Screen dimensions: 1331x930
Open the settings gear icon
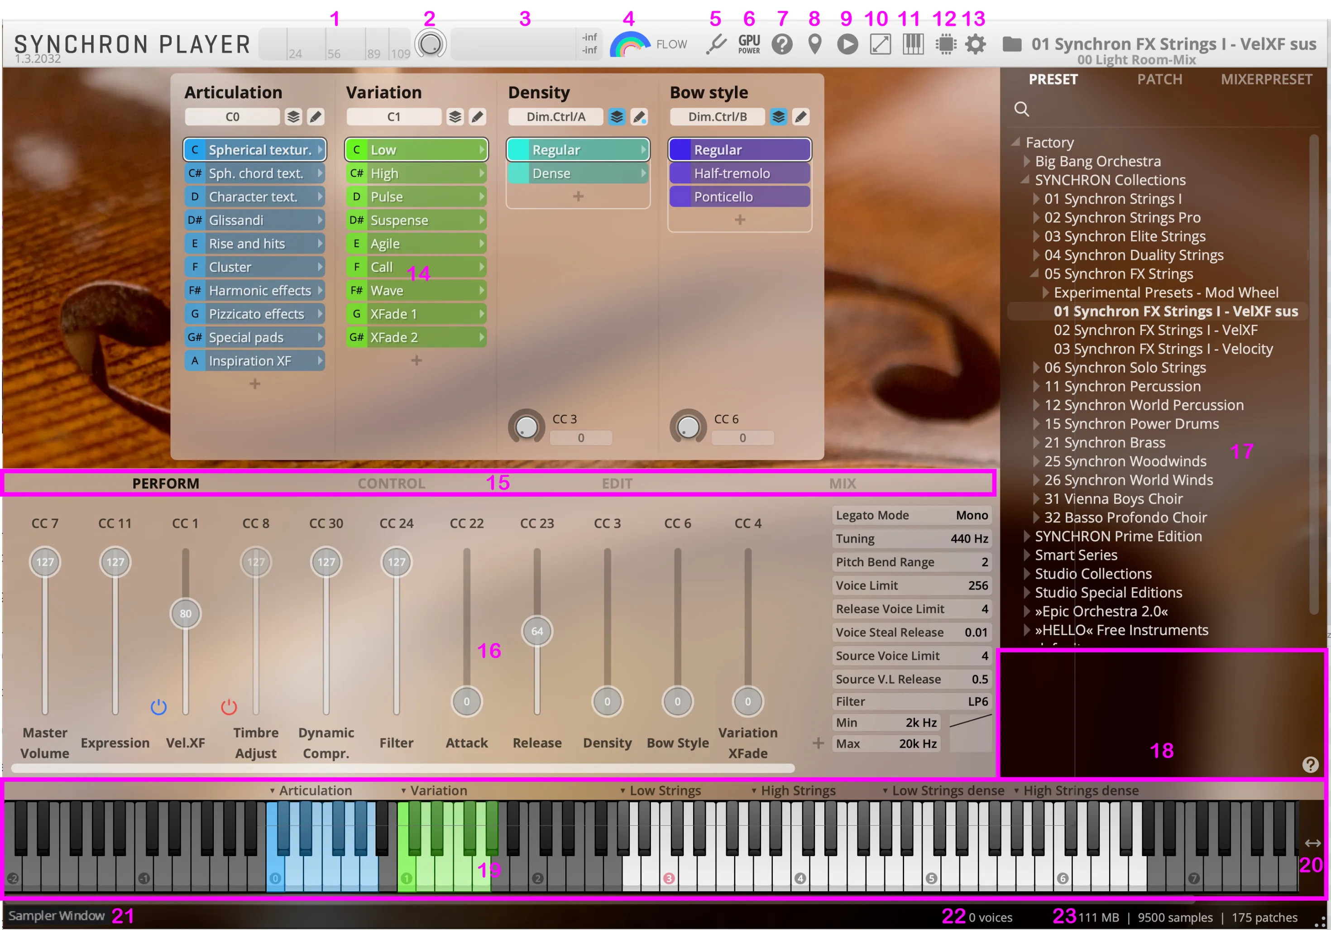[x=976, y=44]
